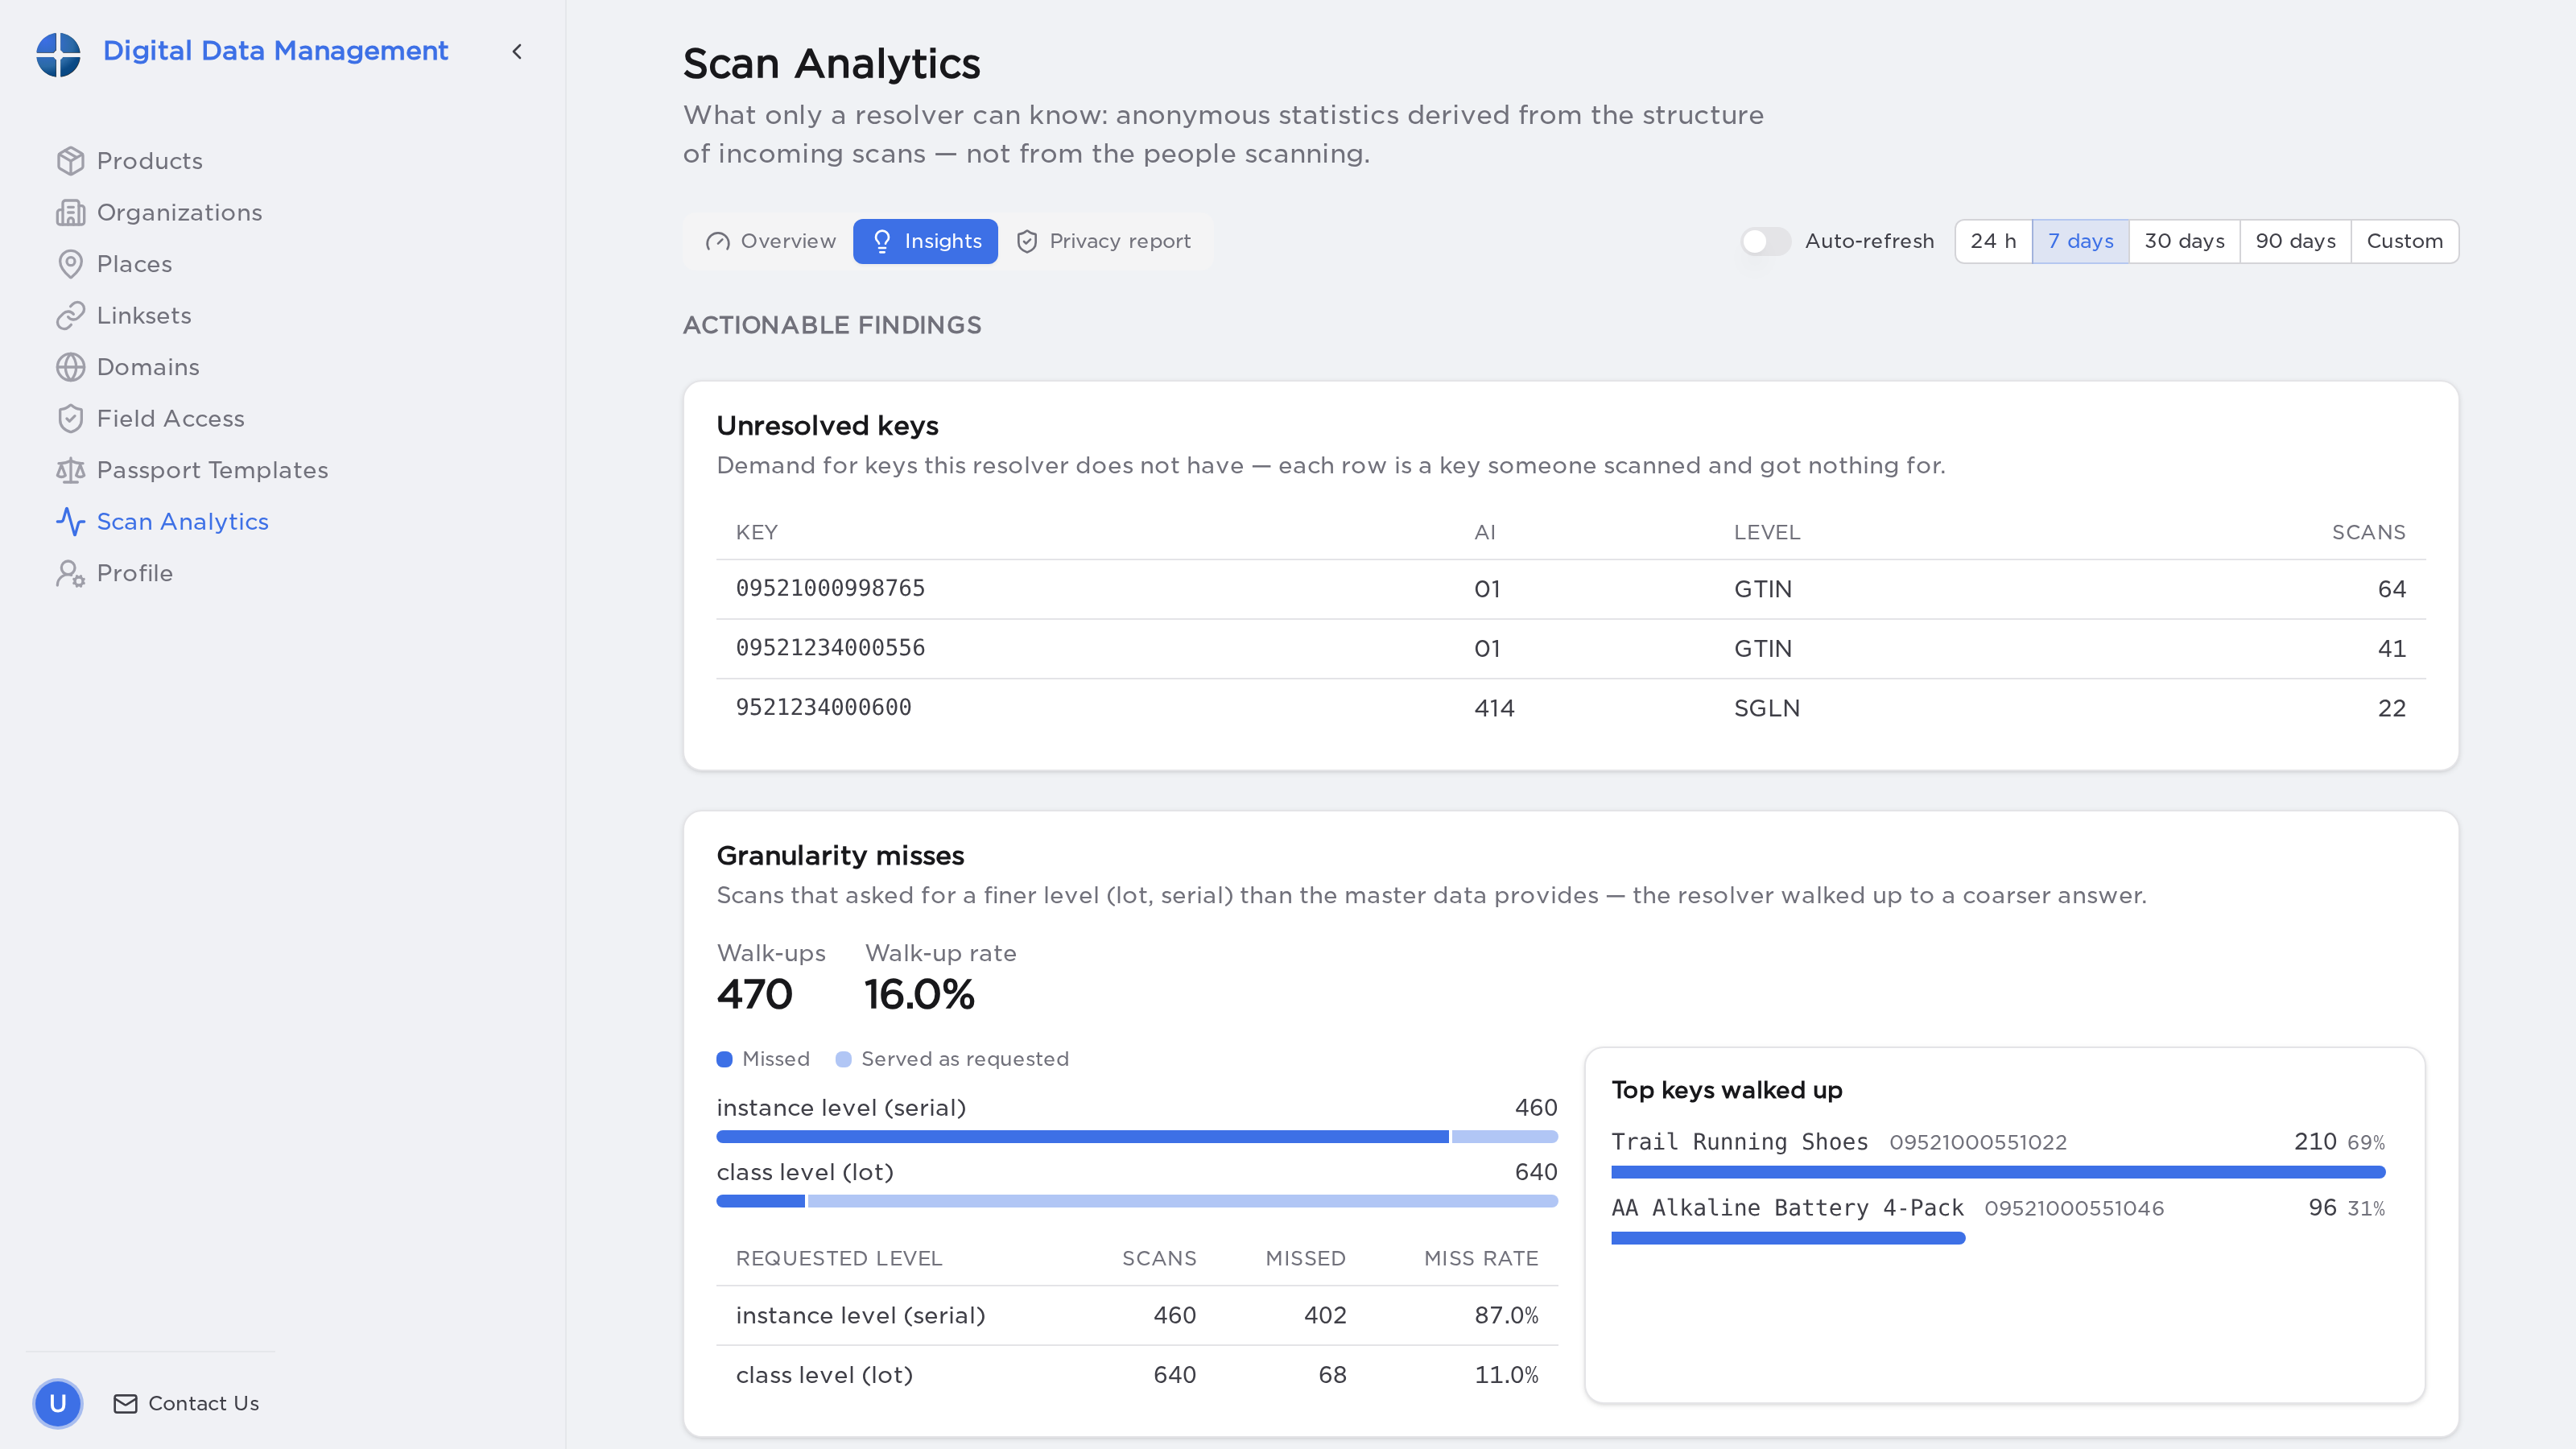Click the class level (lot) progress bar
This screenshot has width=2576, height=1449.
click(1137, 1201)
